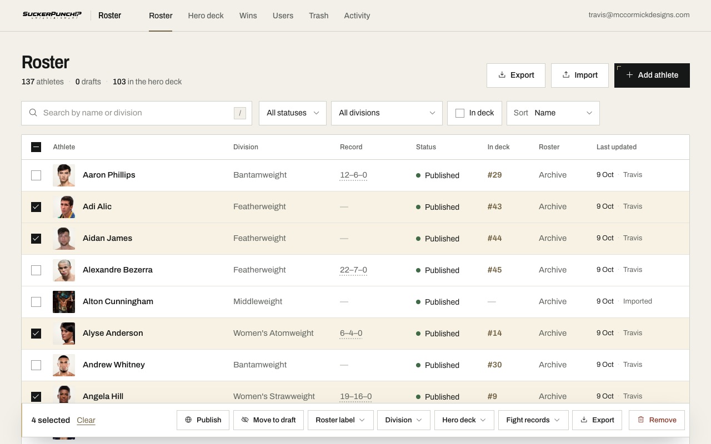Clear the current selection link
This screenshot has width=711, height=444.
tap(86, 420)
